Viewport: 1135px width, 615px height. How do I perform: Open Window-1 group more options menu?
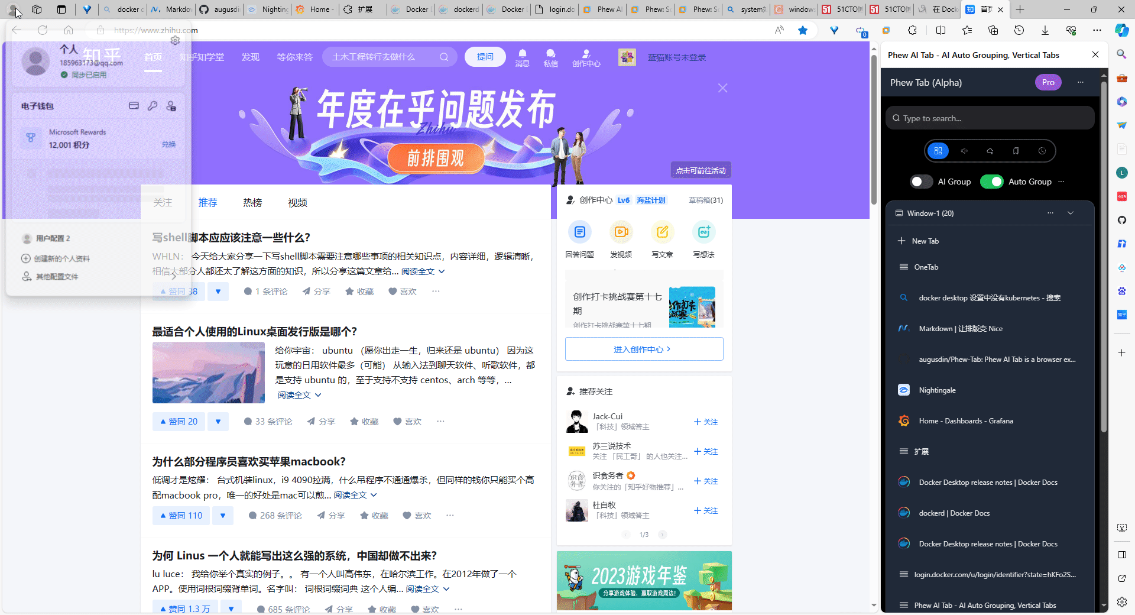[1050, 213]
